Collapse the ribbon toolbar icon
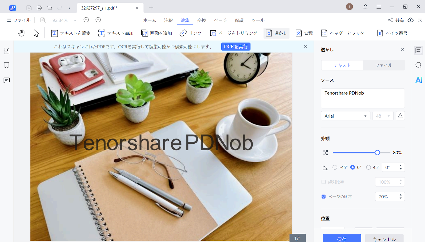425x242 pixels. pos(420,20)
